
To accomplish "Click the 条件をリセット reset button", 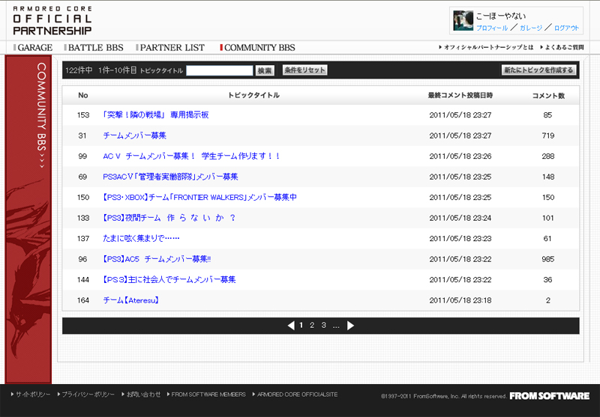I will pyautogui.click(x=304, y=70).
